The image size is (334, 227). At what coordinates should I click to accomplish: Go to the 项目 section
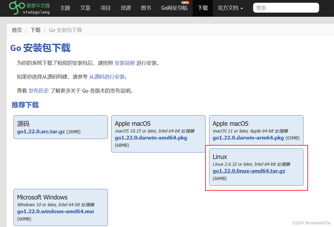(x=105, y=8)
